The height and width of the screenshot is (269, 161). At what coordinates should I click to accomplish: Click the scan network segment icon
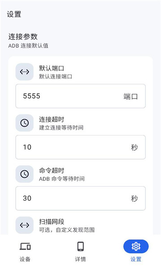point(25,225)
